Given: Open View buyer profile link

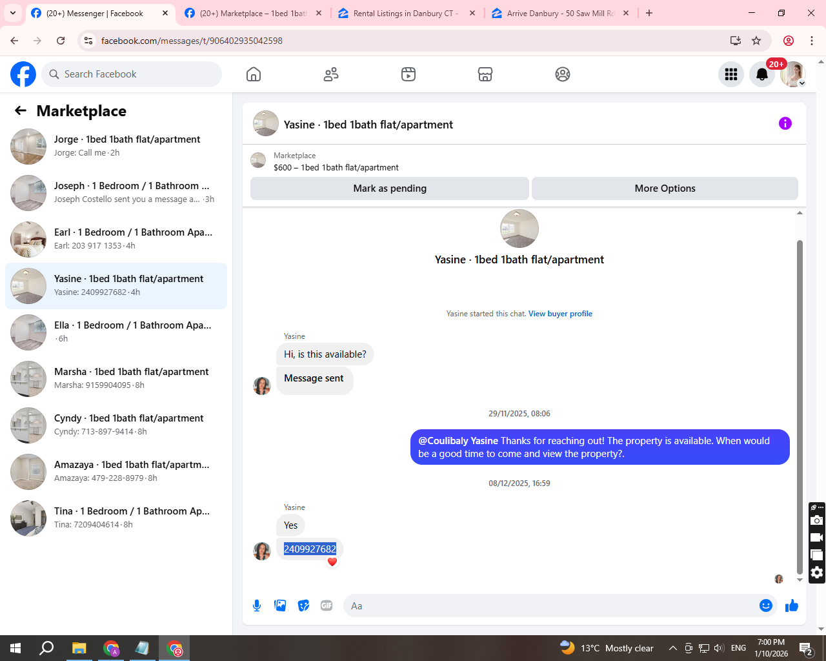Looking at the screenshot, I should coord(560,314).
